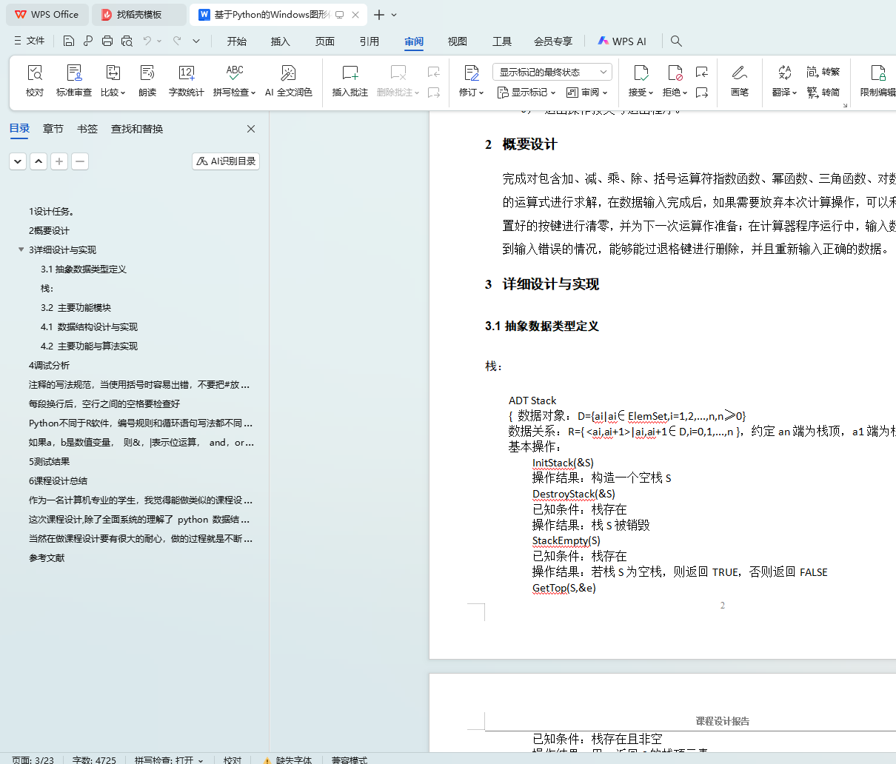Jump to 2概要设计 in outline
The width and height of the screenshot is (896, 764).
(49, 230)
